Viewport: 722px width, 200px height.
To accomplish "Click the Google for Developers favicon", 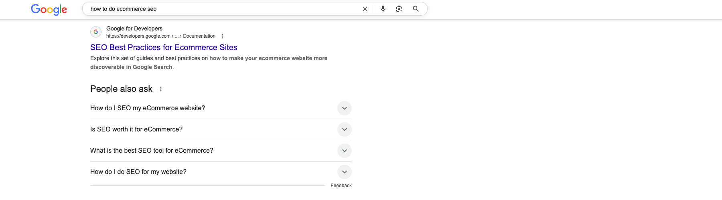I will 96,32.
